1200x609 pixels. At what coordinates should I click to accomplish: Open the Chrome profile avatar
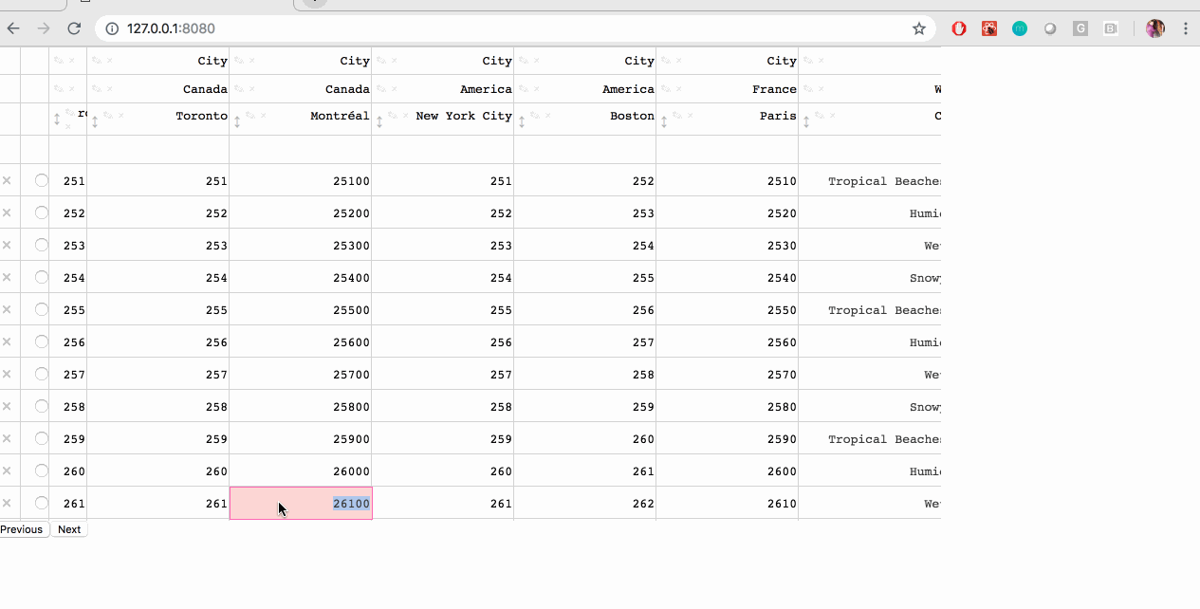click(1155, 28)
